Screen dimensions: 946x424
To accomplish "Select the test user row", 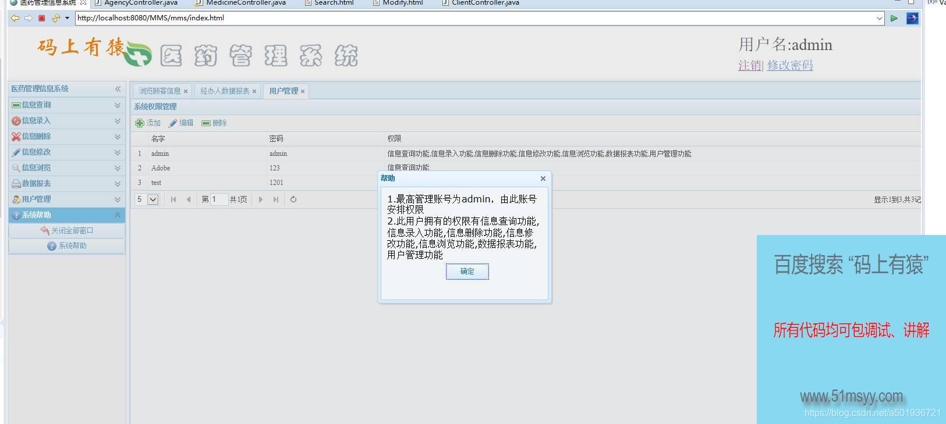I will point(526,183).
